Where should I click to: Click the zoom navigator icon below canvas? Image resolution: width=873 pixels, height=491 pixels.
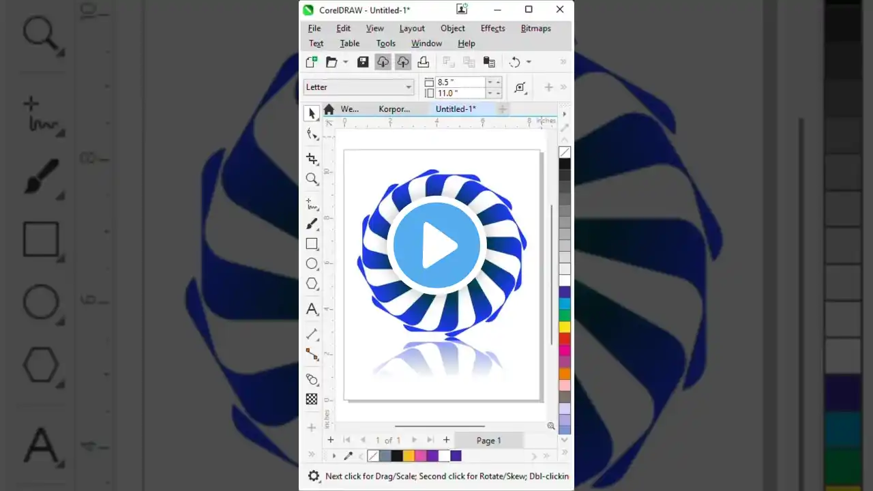[551, 426]
